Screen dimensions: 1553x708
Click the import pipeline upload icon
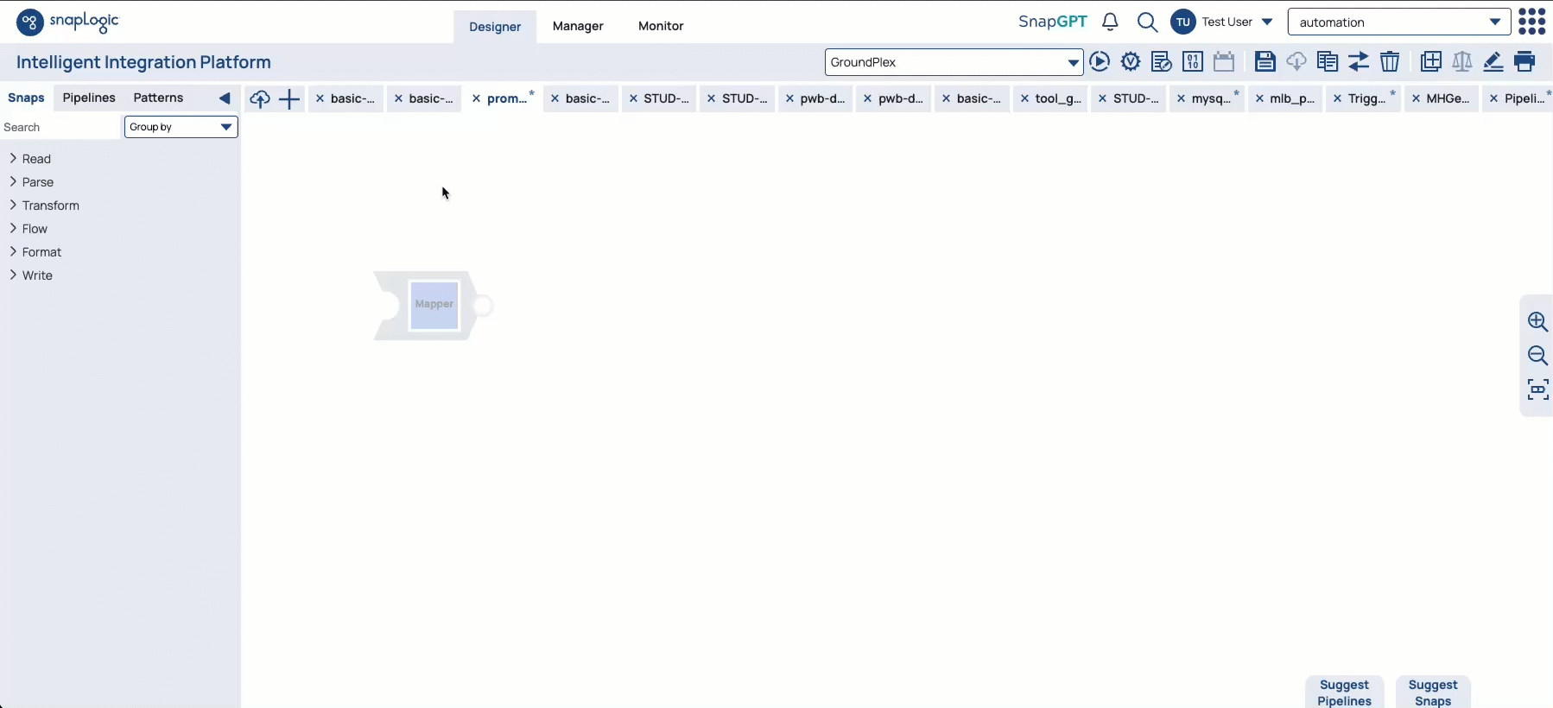tap(259, 99)
